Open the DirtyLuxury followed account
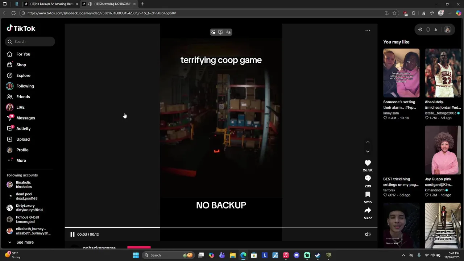This screenshot has height=261, width=464. 25,208
